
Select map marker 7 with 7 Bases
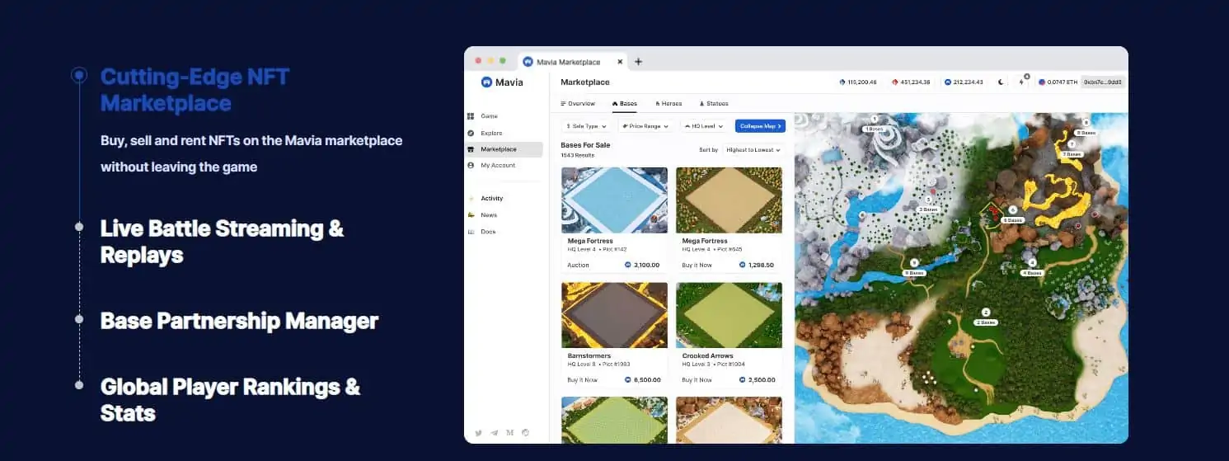point(1071,149)
